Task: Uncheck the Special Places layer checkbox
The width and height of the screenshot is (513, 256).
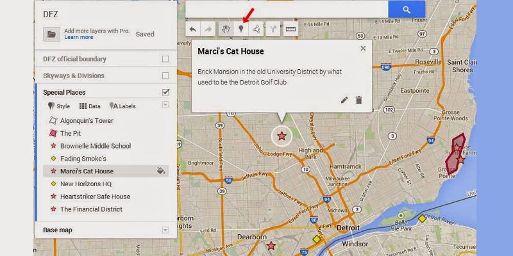Action: pyautogui.click(x=165, y=92)
